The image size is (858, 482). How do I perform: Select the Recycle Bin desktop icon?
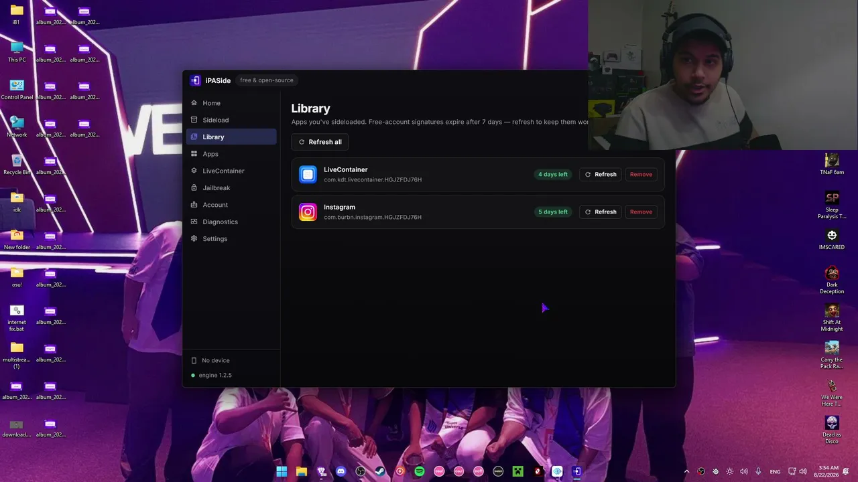17,165
